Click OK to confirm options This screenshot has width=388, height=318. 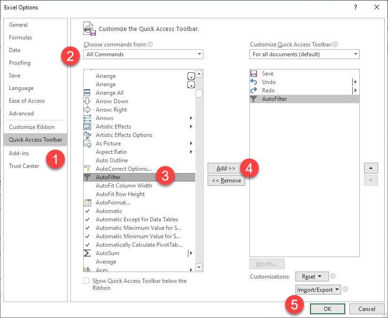[x=327, y=309]
